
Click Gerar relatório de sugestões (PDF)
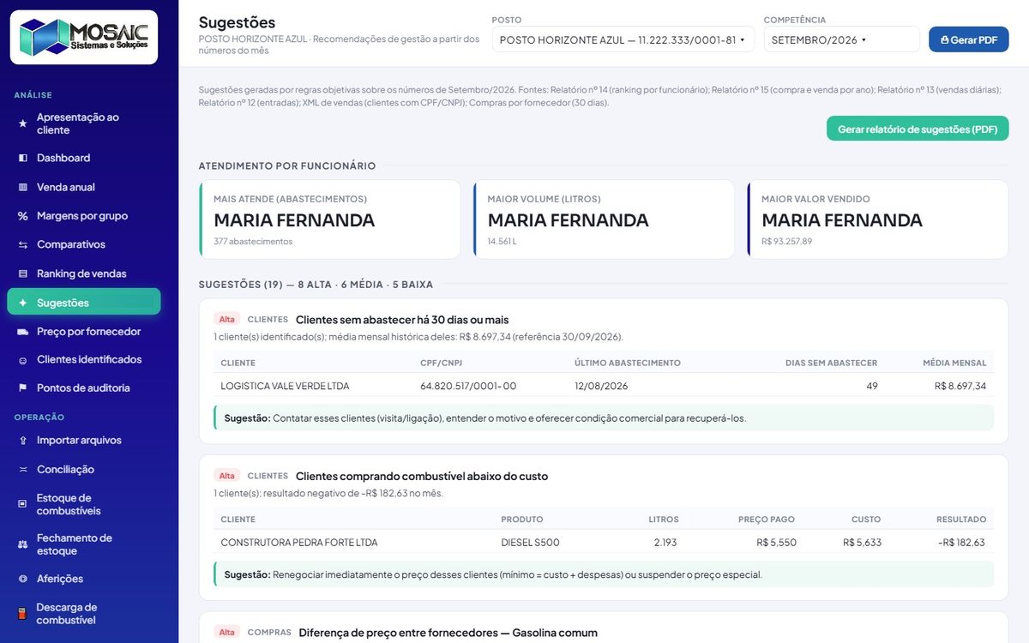[x=918, y=129]
